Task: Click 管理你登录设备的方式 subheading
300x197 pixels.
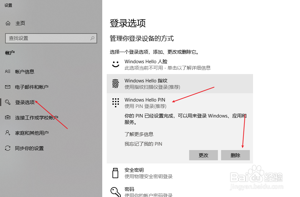Action: (142, 38)
